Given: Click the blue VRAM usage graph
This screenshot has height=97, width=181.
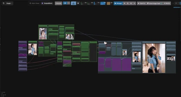Looking at the screenshot, I should tap(103, 3).
